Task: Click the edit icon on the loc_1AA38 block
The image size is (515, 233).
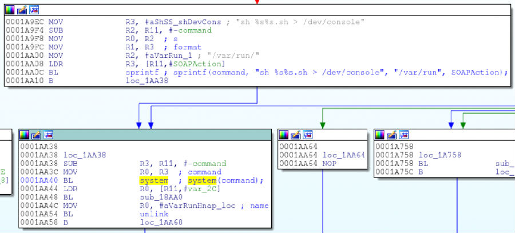Action: click(37, 135)
